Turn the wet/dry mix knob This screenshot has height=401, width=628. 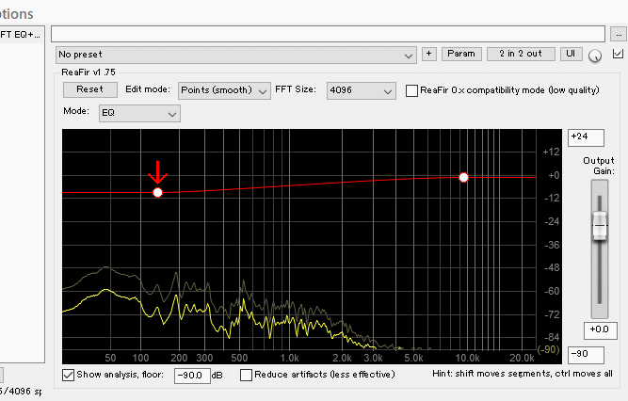coord(595,56)
